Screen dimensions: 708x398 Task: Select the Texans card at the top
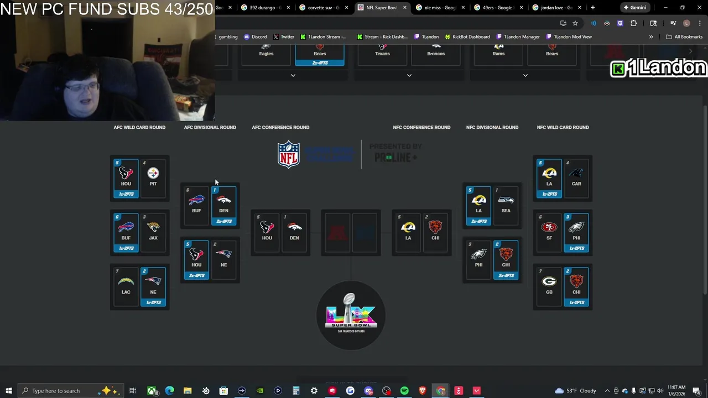pos(382,55)
